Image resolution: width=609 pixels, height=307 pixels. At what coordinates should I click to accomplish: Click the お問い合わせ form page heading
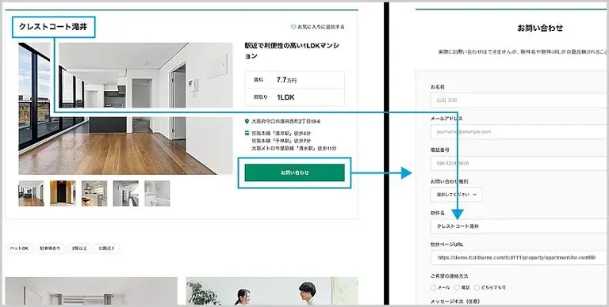(540, 28)
